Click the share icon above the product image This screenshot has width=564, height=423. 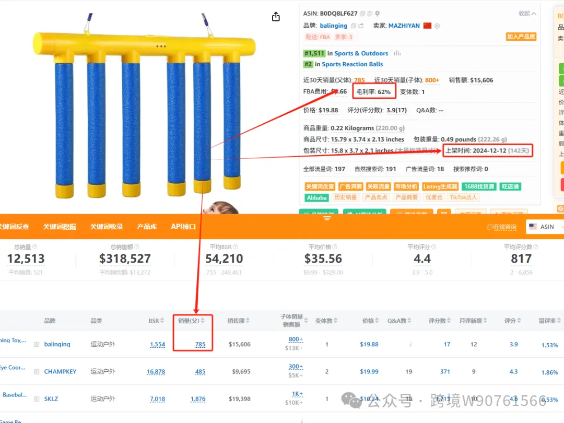(276, 17)
